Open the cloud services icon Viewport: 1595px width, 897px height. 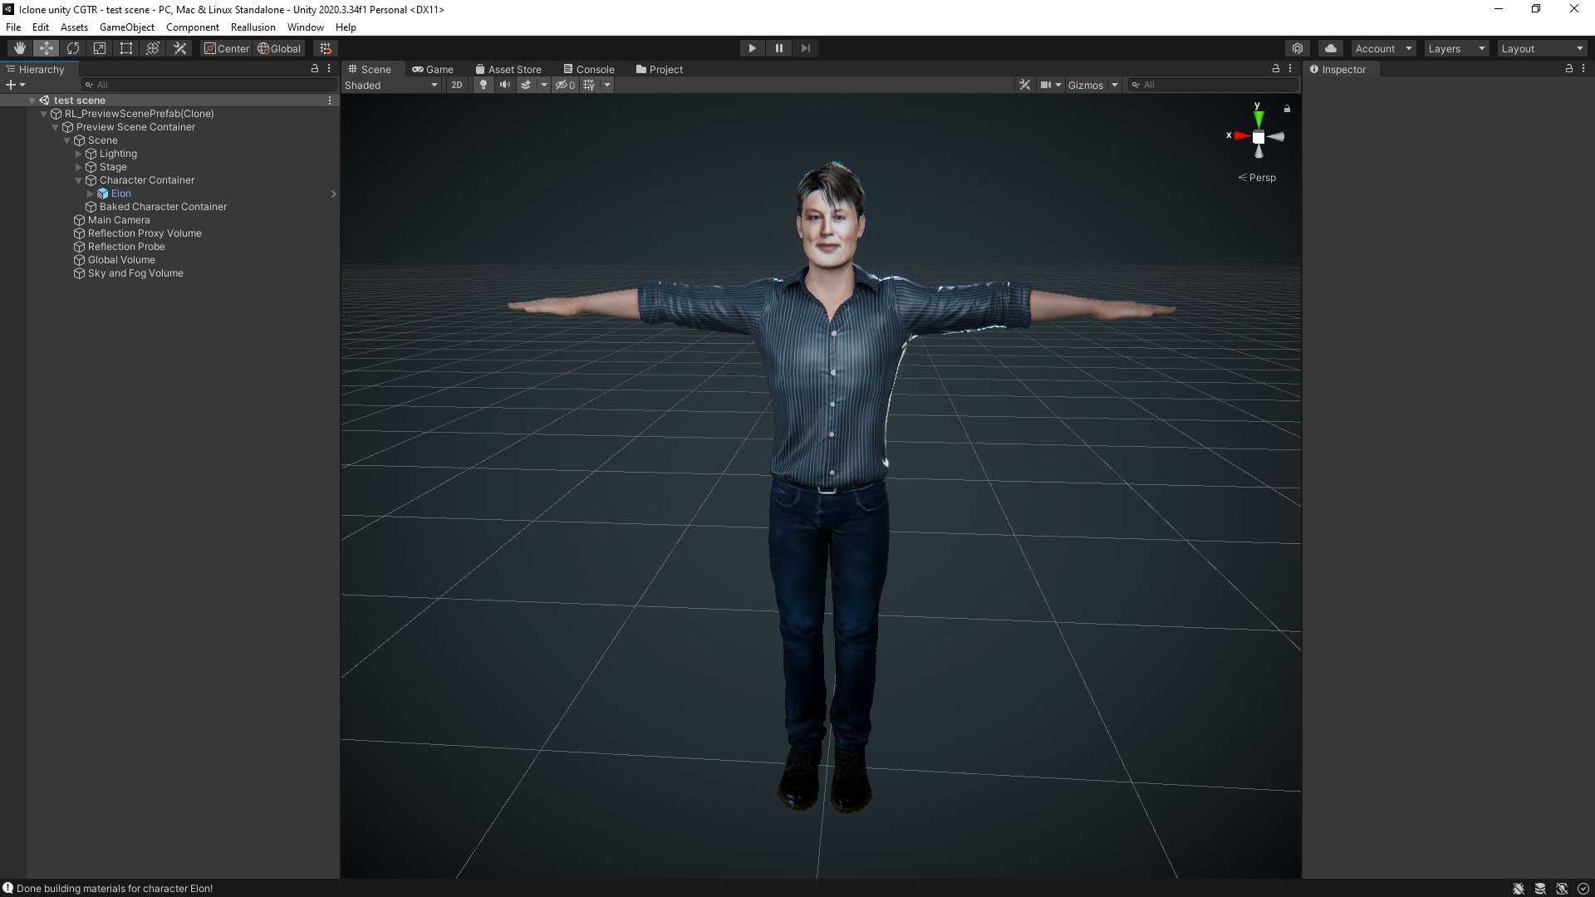pyautogui.click(x=1330, y=48)
